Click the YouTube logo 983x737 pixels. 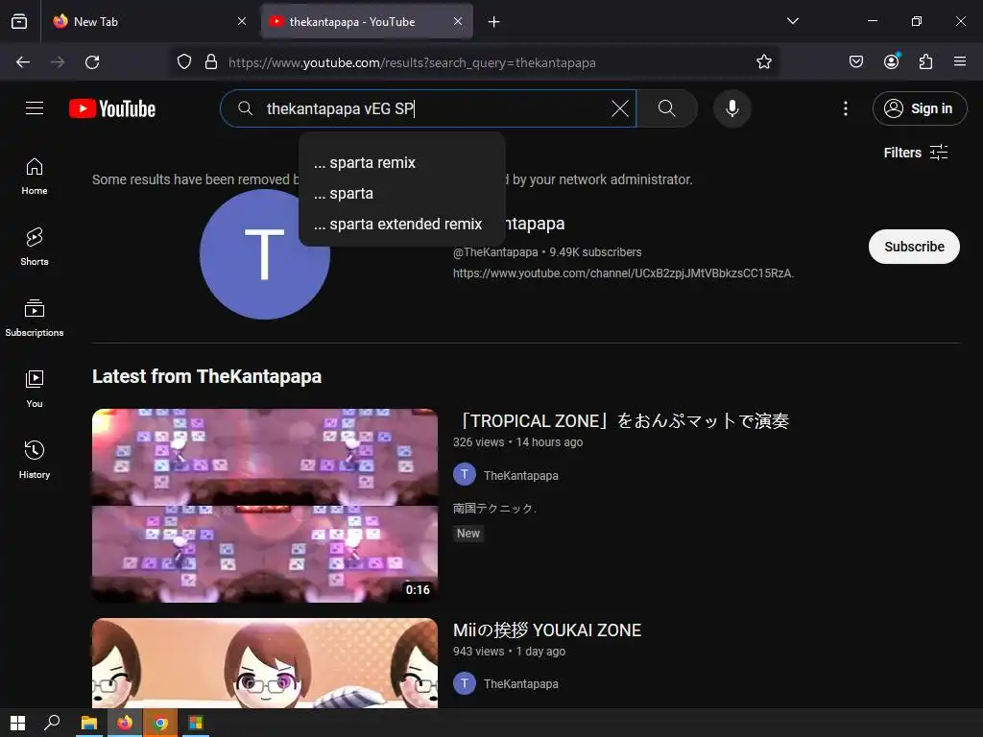(x=112, y=109)
